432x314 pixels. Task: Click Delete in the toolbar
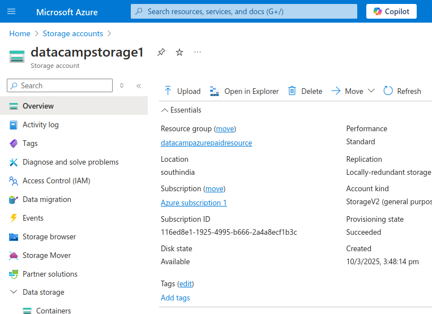[305, 91]
